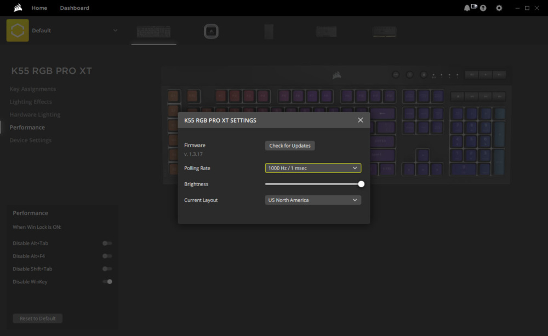Go to the Dashboard tab
The height and width of the screenshot is (336, 548).
[75, 8]
